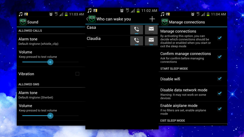244x137 pixels.
Task: Tap alarm icon in Manage connections status bar
Action: [193, 14]
